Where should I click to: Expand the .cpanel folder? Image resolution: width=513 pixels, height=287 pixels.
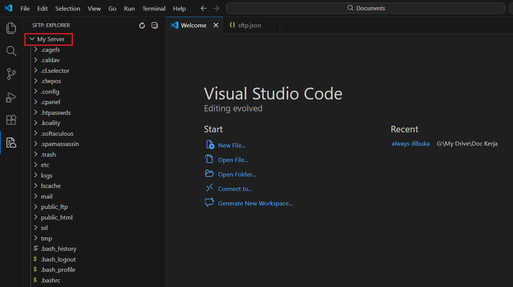coord(50,102)
